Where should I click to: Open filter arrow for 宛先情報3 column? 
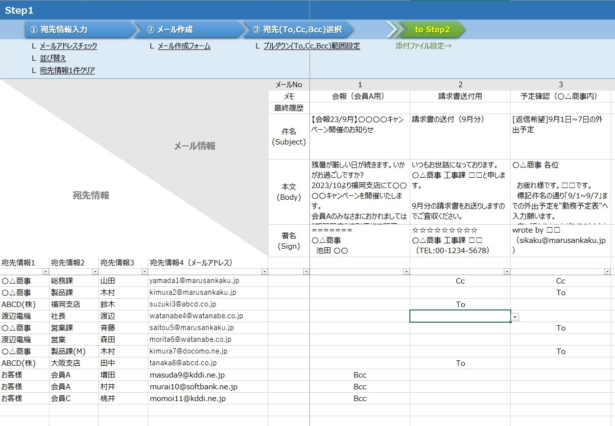[144, 271]
